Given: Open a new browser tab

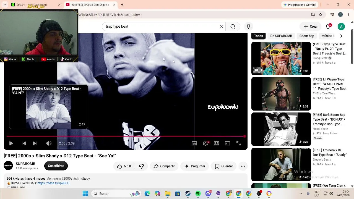Looking at the screenshot, I should pos(122,5).
